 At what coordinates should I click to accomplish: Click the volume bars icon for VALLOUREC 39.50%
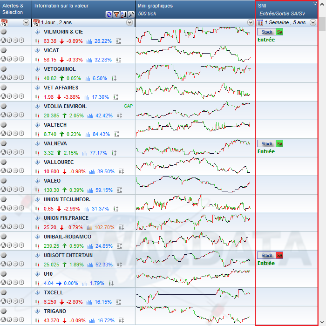tap(92, 171)
